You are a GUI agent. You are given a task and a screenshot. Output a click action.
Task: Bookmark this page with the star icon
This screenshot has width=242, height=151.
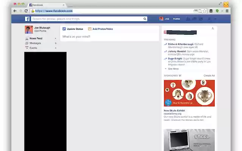(205, 11)
